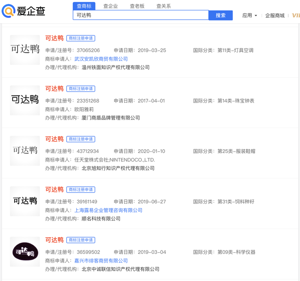Click 商标注册申请 tag on the Nintendo result
The image size is (300, 281).
tap(81, 139)
